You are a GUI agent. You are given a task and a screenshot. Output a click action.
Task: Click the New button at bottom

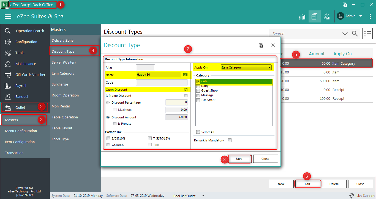[x=281, y=184]
